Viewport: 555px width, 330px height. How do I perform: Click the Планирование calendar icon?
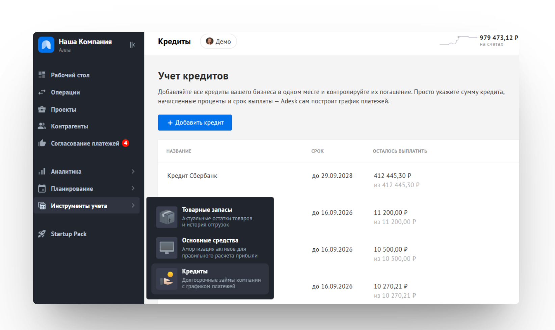[42, 188]
